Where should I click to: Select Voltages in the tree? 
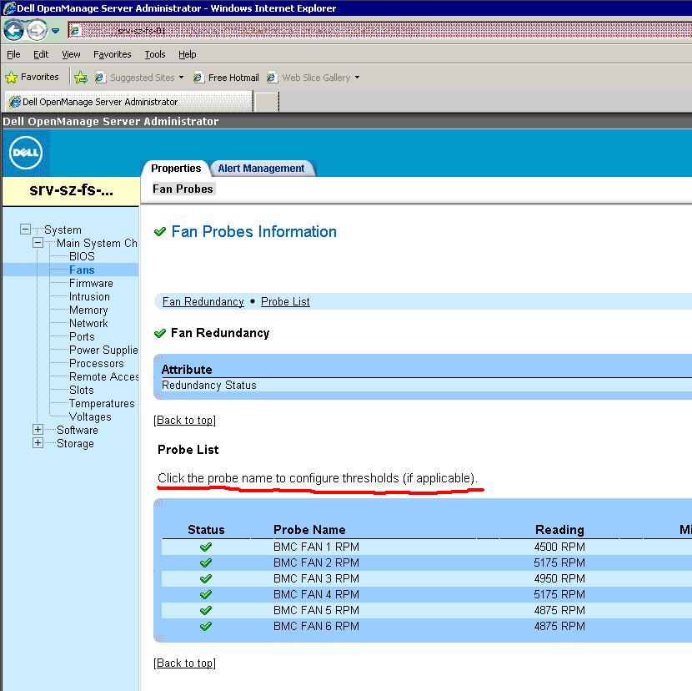click(90, 416)
